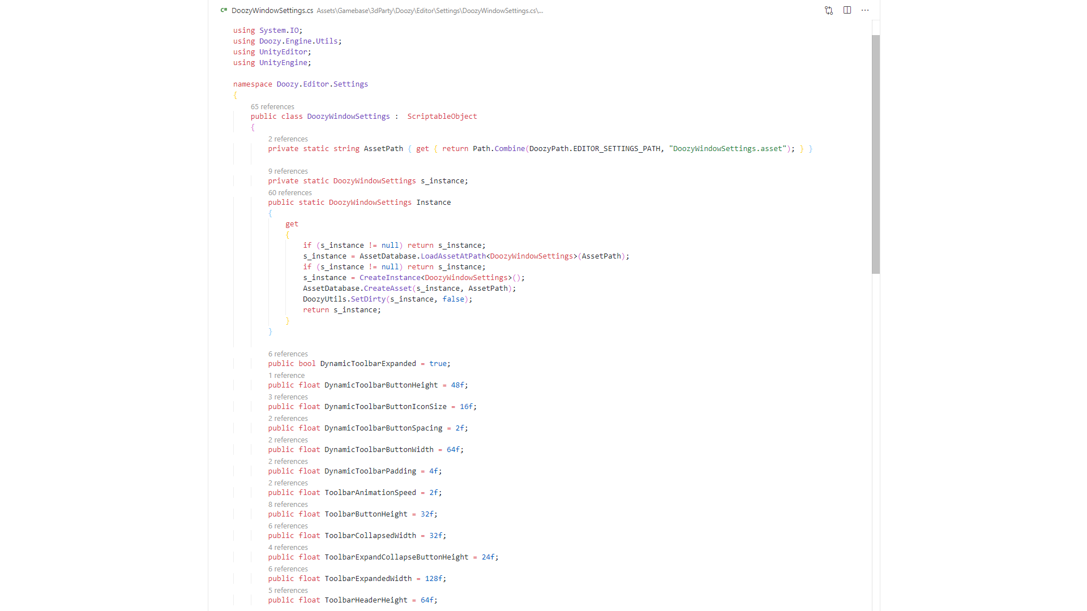
Task: Click 'DynamicToolbarButtonIconSize' field name
Action: click(x=386, y=407)
